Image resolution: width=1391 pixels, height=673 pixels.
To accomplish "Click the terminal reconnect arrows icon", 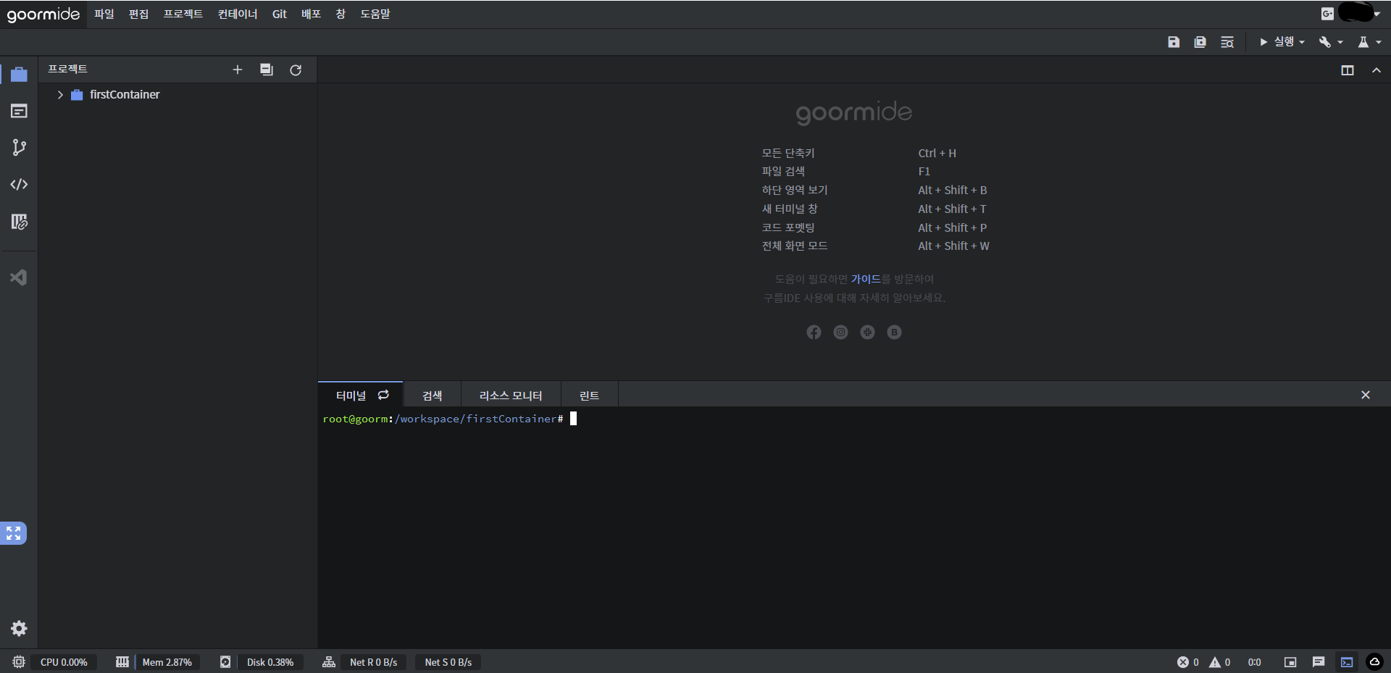I will tap(383, 395).
